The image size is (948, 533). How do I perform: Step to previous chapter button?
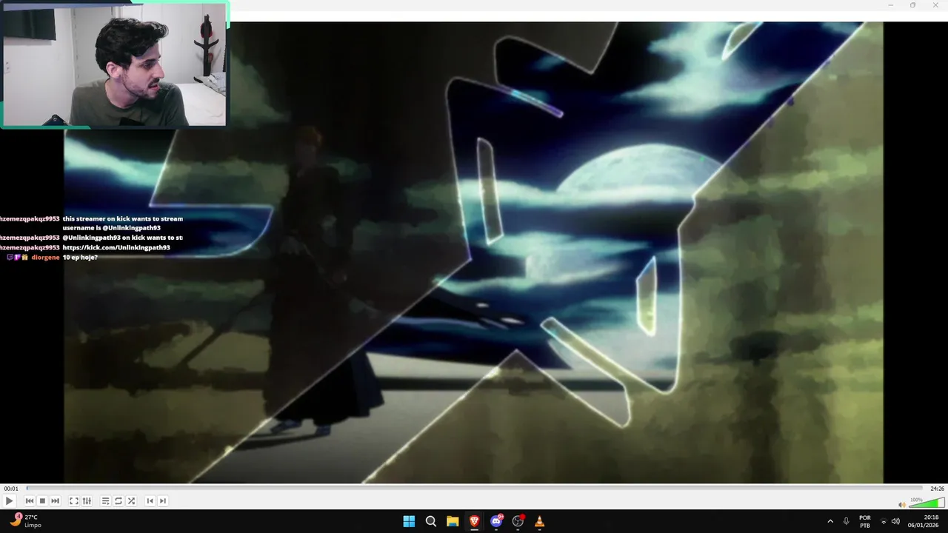click(150, 501)
